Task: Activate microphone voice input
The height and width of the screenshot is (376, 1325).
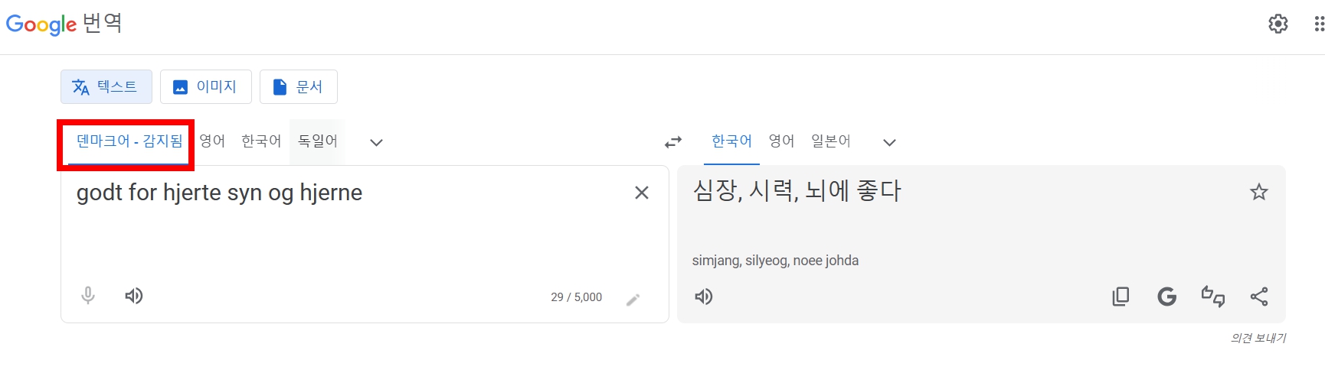Action: point(88,296)
